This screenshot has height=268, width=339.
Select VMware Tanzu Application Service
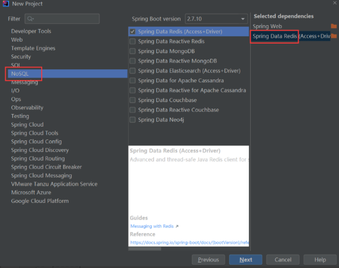tap(54, 184)
